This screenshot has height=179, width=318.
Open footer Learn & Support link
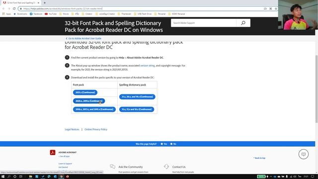click(x=65, y=164)
